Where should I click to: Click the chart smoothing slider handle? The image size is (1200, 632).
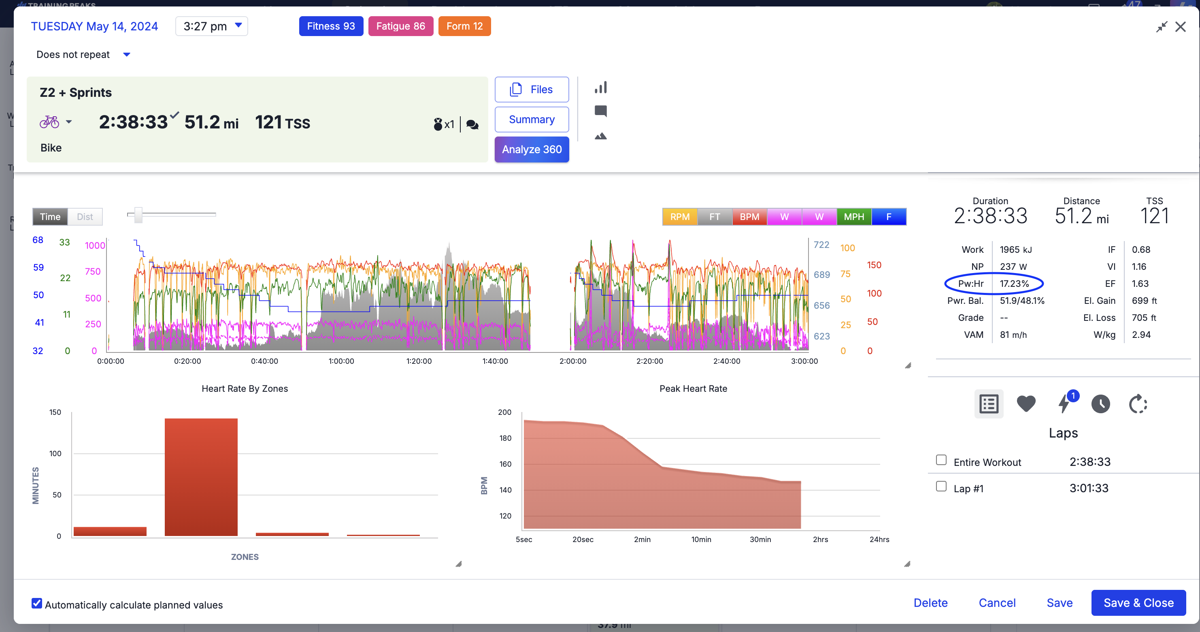(x=138, y=215)
